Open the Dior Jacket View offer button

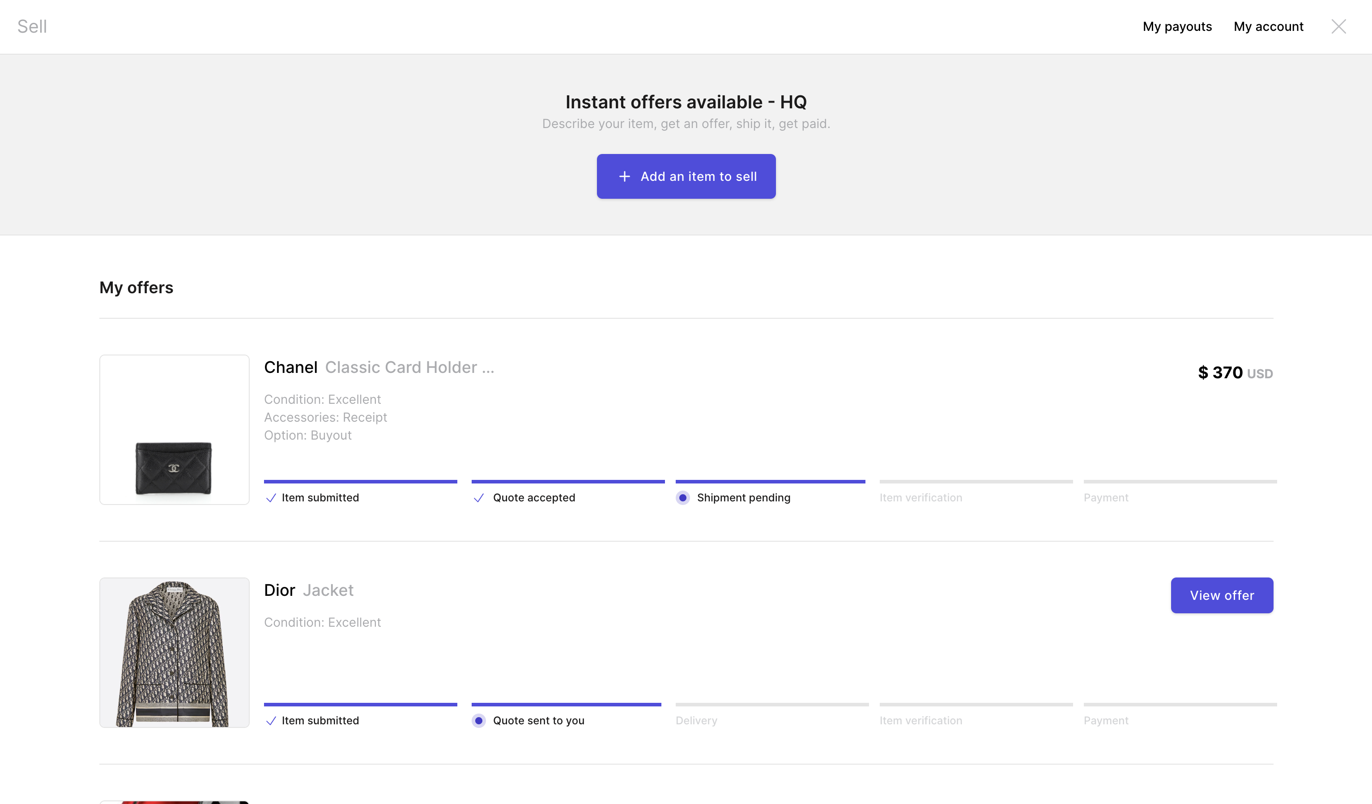pos(1222,595)
